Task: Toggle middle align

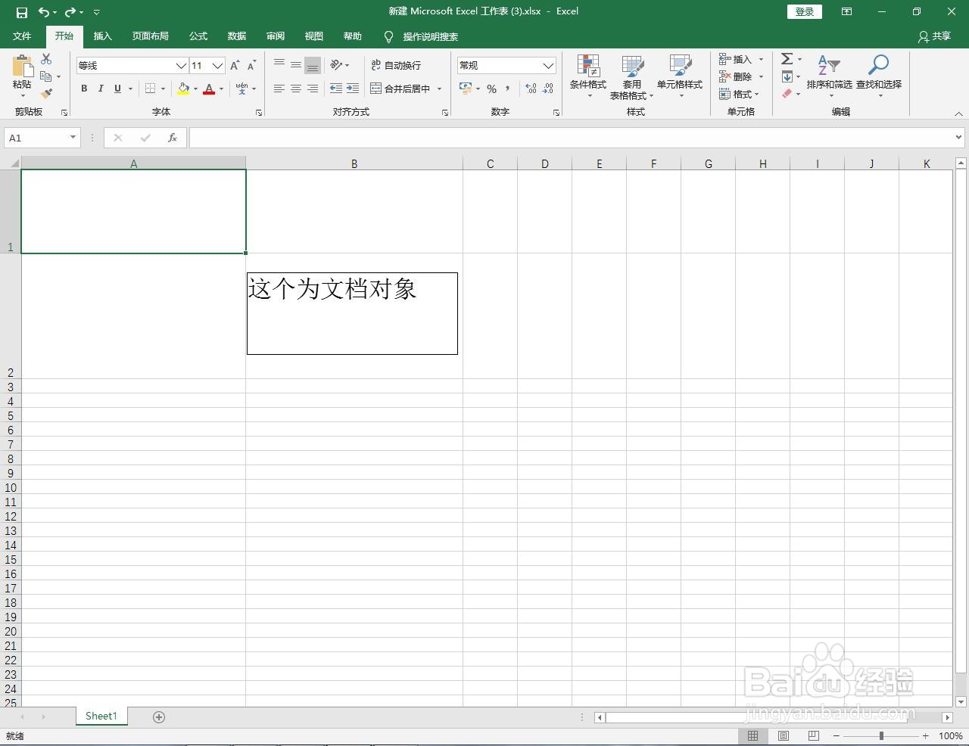Action: [296, 65]
